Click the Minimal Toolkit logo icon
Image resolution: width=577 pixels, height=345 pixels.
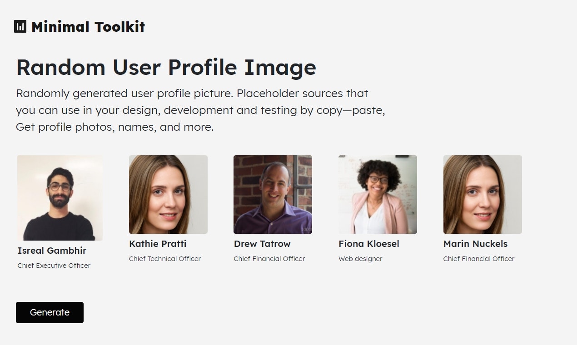20,26
